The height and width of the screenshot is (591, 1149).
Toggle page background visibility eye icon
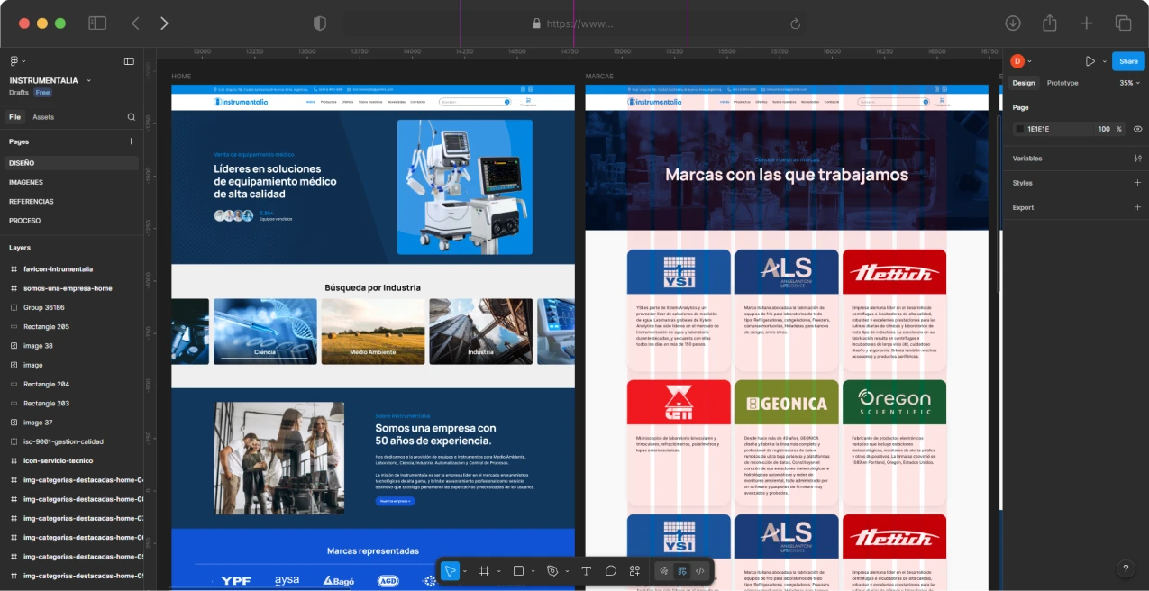[x=1137, y=129]
